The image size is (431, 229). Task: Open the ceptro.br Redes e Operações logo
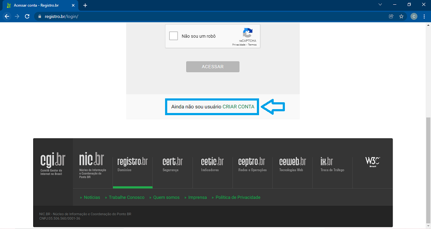coord(252,163)
